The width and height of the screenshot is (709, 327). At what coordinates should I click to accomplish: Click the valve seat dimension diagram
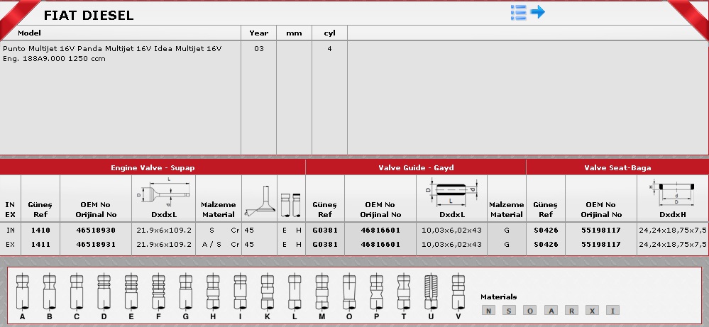click(671, 193)
